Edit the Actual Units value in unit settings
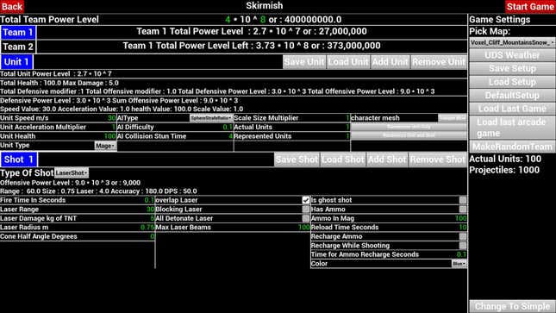Viewport: 556px width, 313px height. click(347, 127)
